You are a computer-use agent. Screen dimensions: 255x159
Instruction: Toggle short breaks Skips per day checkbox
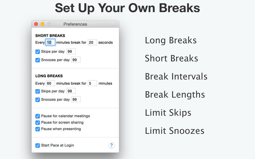pyautogui.click(x=38, y=52)
